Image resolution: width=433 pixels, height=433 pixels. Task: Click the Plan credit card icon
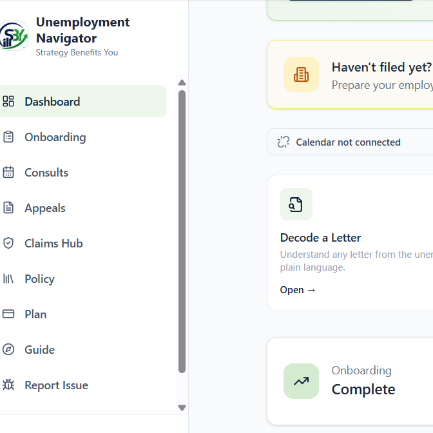[8, 314]
